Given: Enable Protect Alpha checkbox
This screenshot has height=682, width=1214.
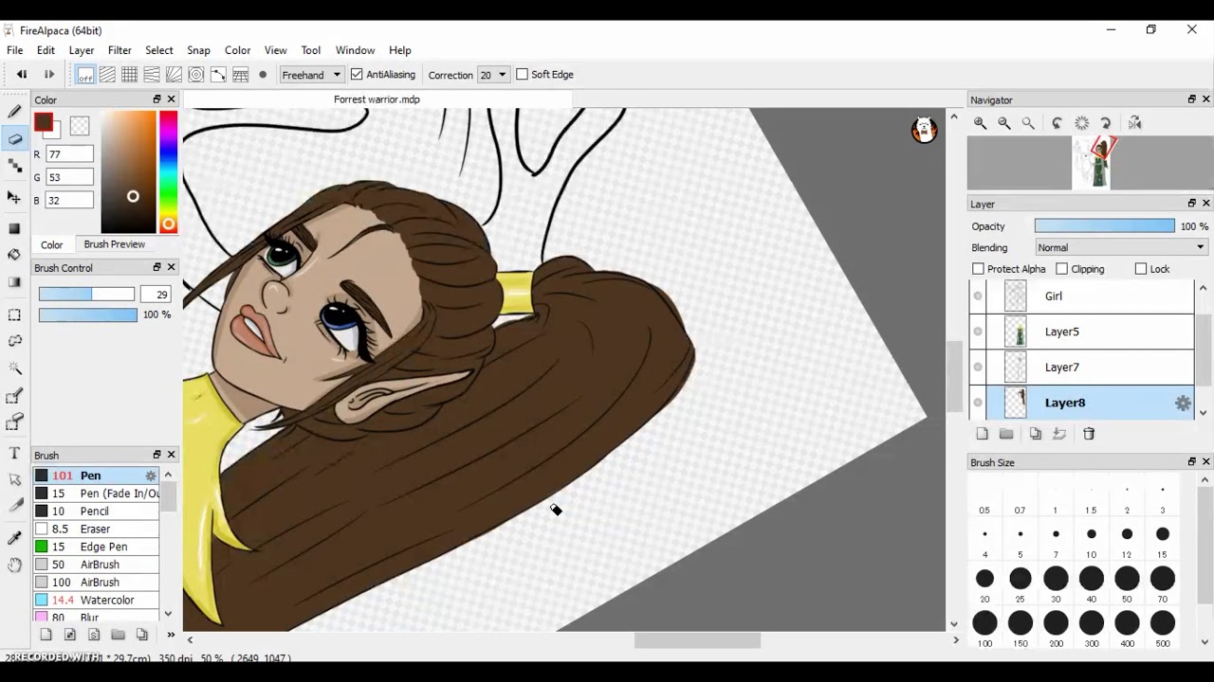Looking at the screenshot, I should coord(978,269).
